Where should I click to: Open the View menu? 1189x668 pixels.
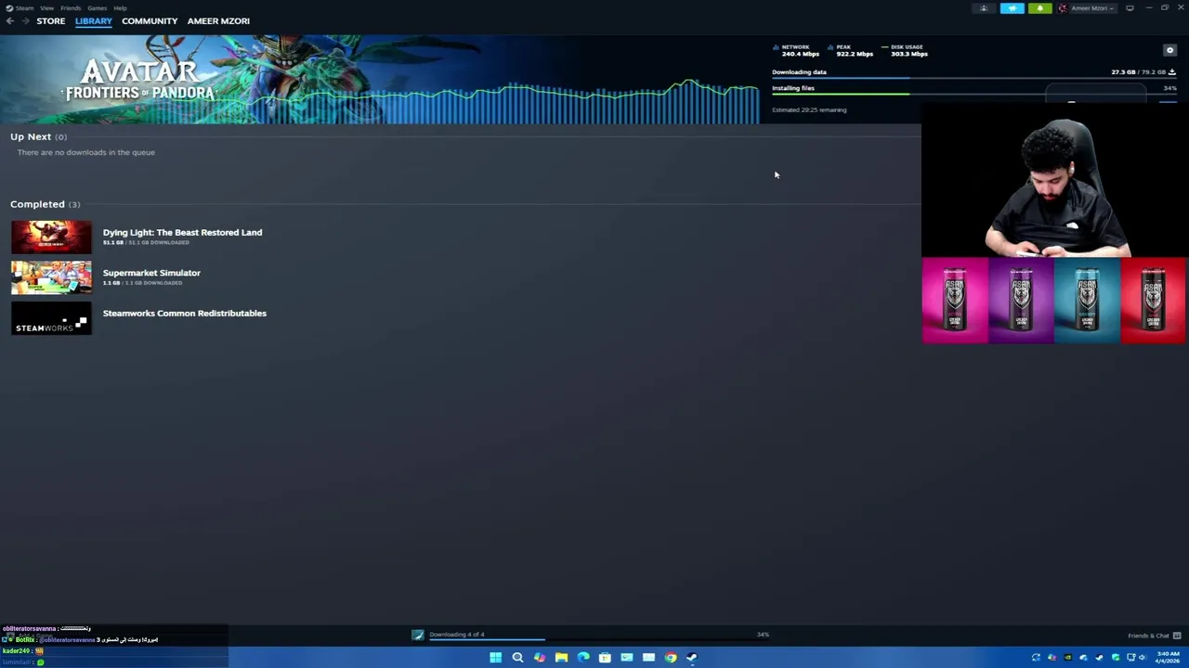click(x=46, y=7)
